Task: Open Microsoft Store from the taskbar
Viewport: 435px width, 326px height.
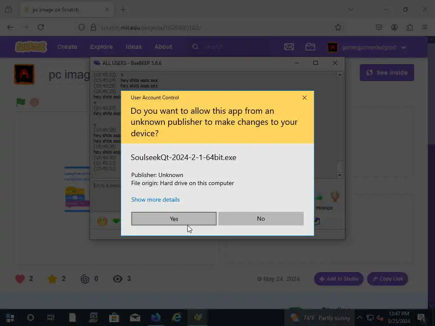Action: click(114, 318)
